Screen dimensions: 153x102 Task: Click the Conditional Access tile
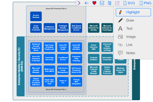[63, 59]
